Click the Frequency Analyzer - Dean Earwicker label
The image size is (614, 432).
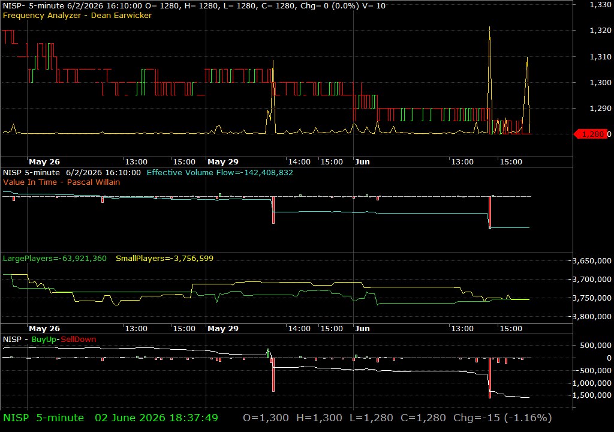77,15
